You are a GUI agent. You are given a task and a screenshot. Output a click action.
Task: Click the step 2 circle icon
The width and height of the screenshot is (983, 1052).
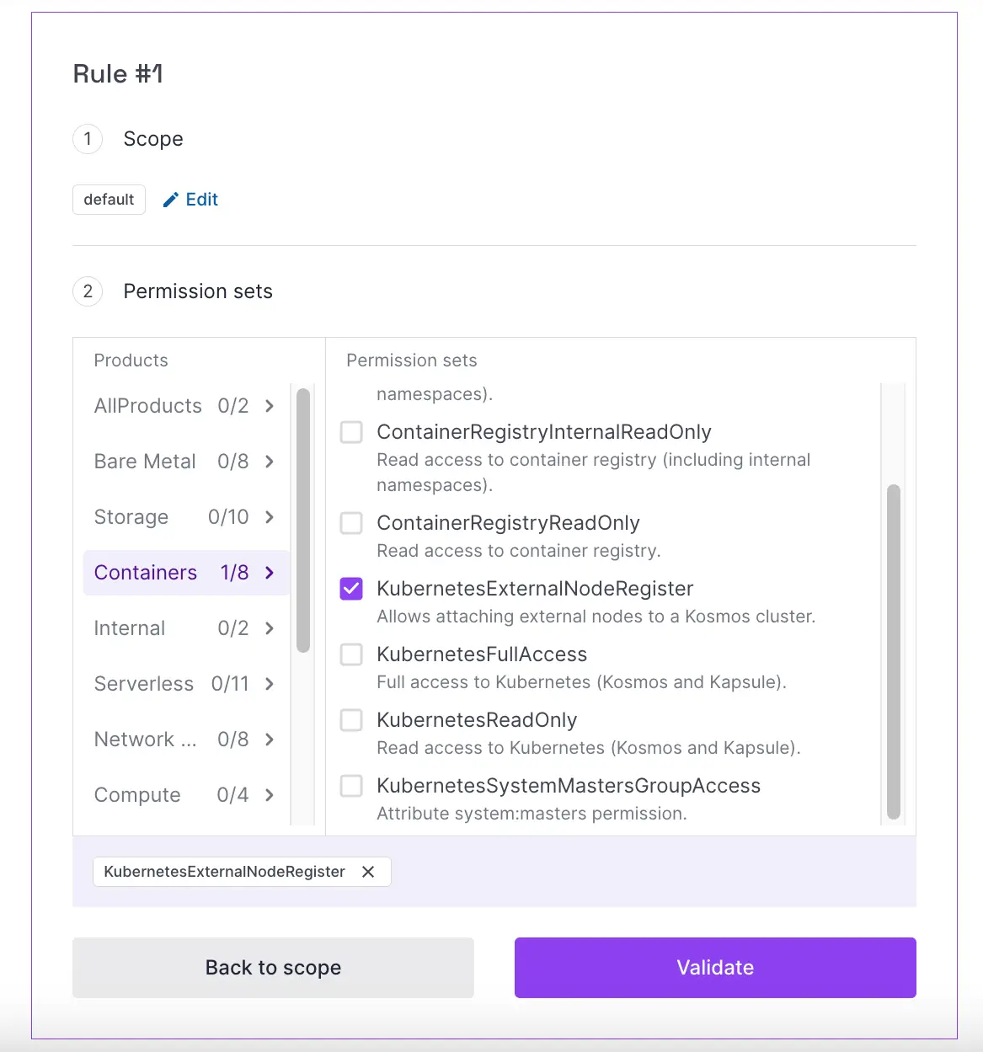pos(88,291)
